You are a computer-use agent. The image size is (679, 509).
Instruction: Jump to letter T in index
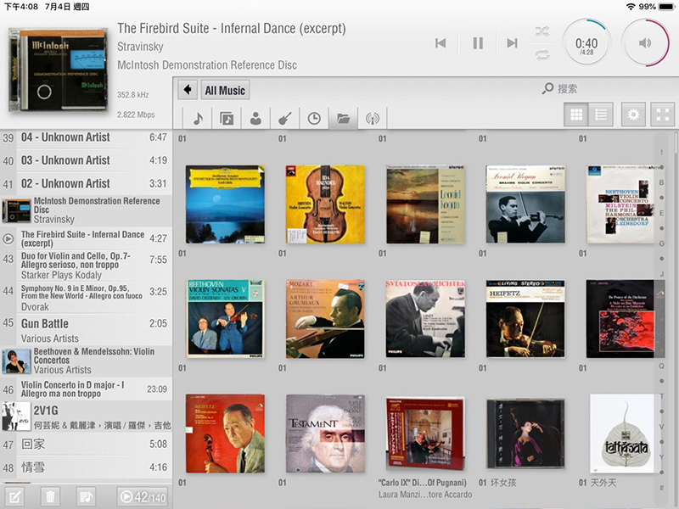click(x=661, y=396)
